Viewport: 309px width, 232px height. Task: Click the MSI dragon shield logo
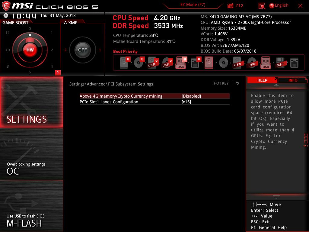click(6, 6)
